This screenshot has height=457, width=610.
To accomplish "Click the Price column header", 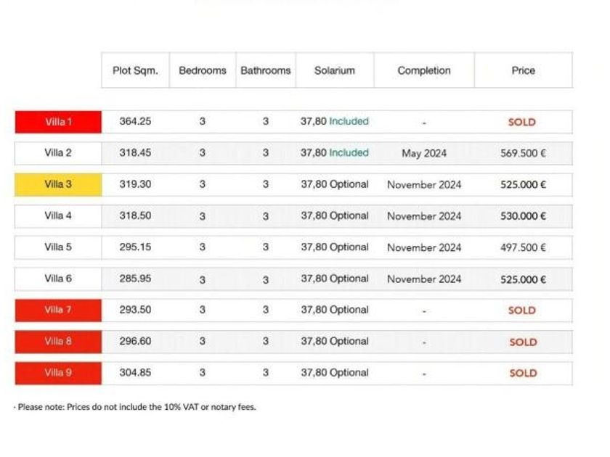I will pyautogui.click(x=523, y=70).
